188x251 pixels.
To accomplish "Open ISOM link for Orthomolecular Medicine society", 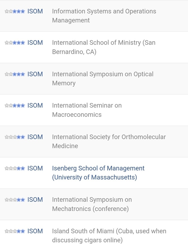I will click(x=35, y=137).
